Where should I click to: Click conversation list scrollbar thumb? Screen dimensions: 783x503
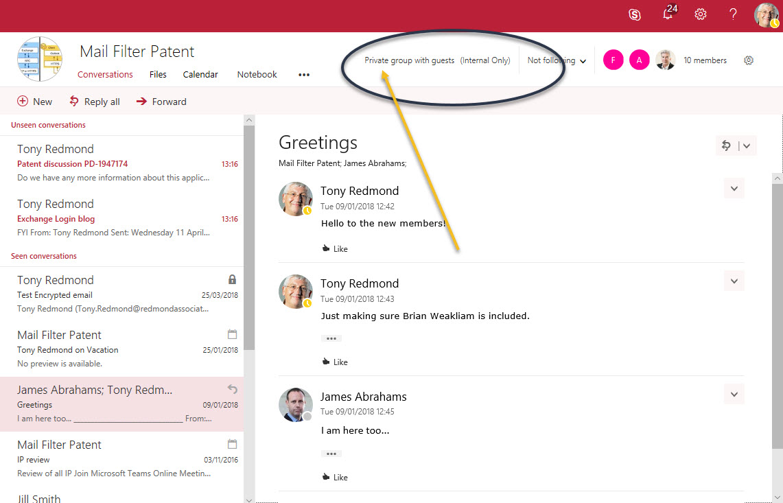[249, 237]
